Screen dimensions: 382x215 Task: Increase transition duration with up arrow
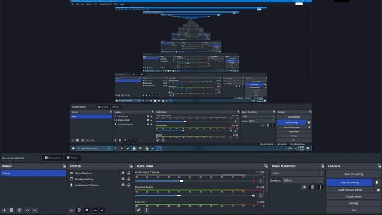click(321, 179)
